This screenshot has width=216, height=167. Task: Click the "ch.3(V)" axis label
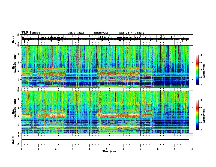[13, 140]
